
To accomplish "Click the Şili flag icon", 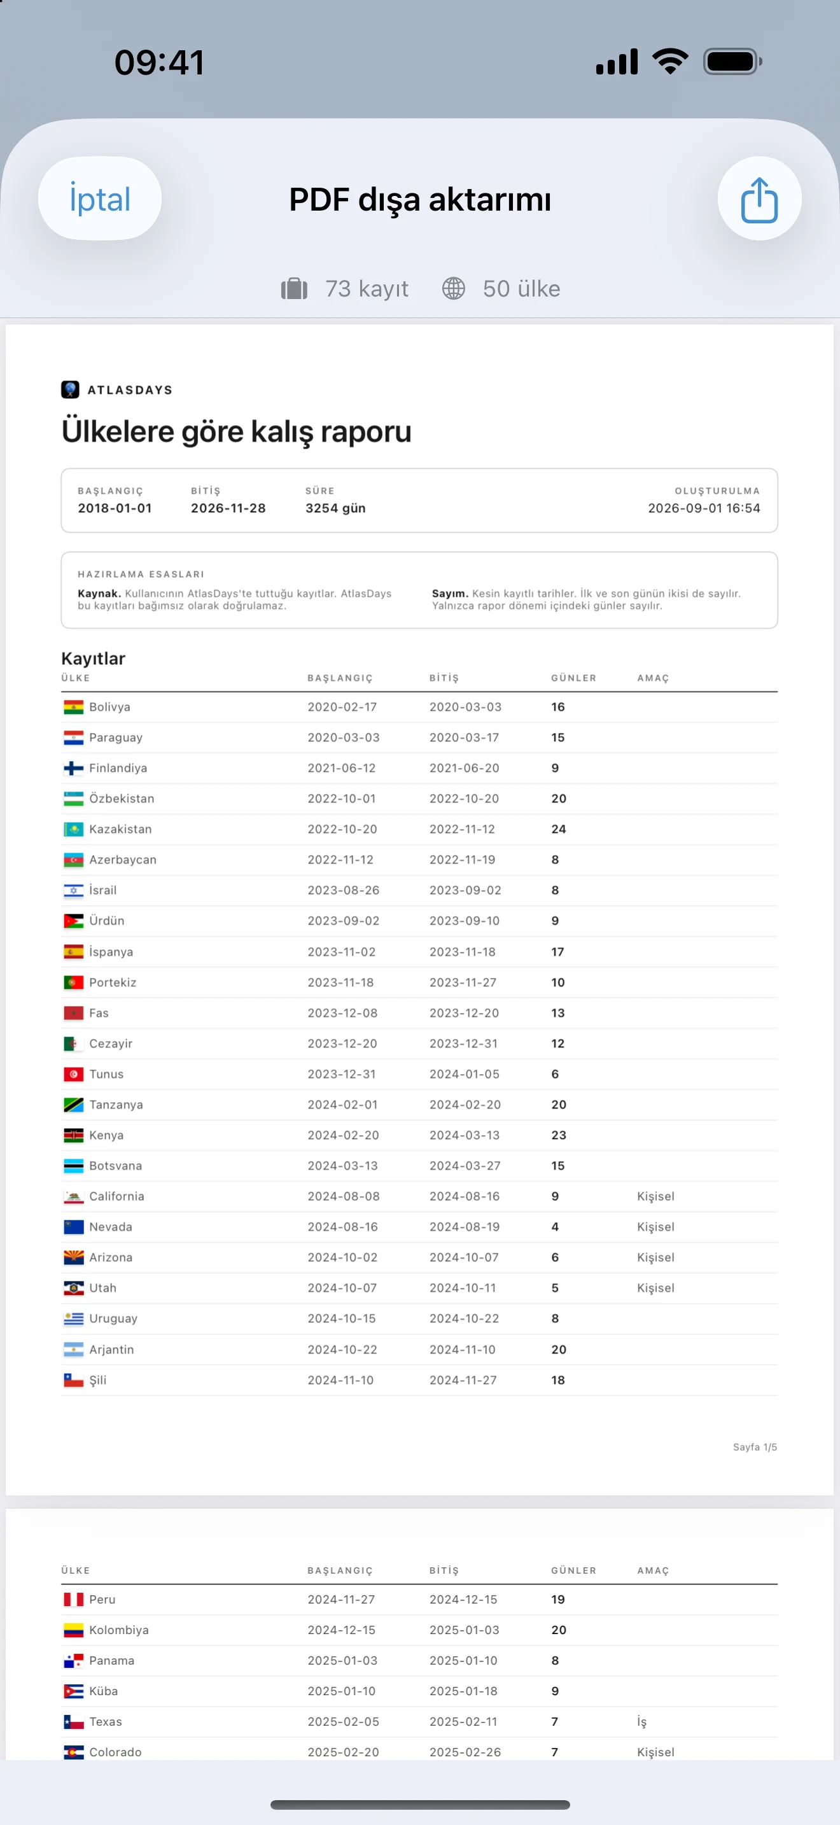I will (x=74, y=1380).
